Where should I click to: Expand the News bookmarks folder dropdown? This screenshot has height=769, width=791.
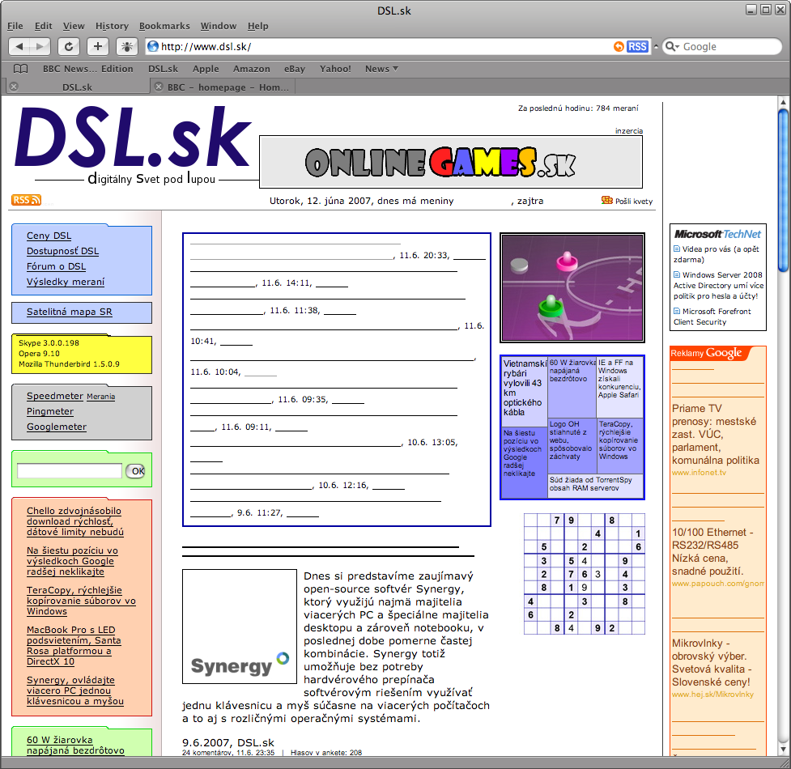click(x=381, y=69)
